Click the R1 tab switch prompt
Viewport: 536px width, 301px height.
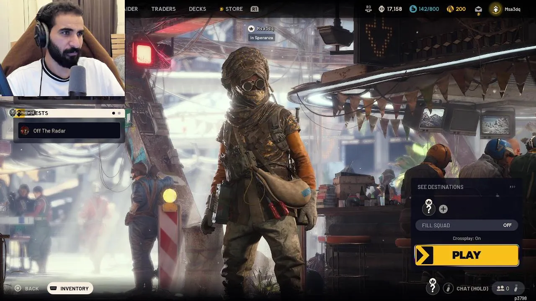click(x=254, y=9)
